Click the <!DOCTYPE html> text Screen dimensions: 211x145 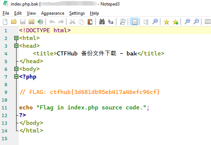(45, 30)
